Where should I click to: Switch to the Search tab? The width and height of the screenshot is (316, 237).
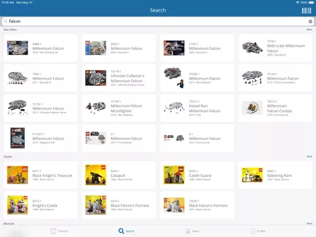click(x=127, y=231)
